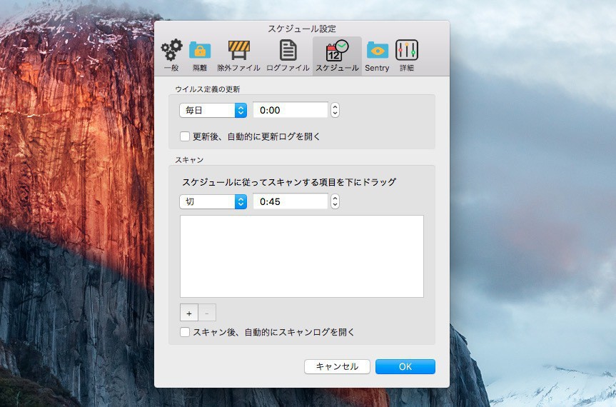Open the ログファイル document icon

coord(288,51)
